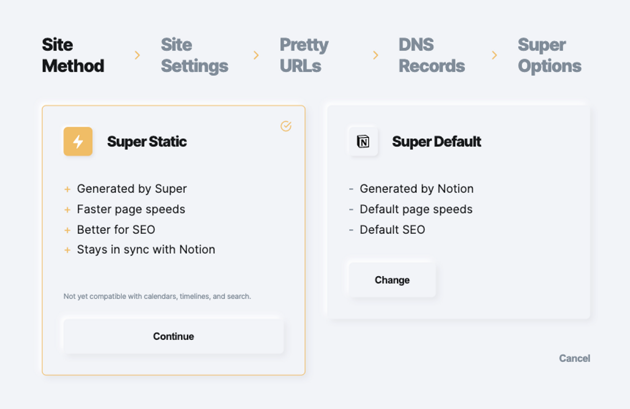Click the 'Default SEO' text
The image size is (630, 409).
tap(392, 230)
